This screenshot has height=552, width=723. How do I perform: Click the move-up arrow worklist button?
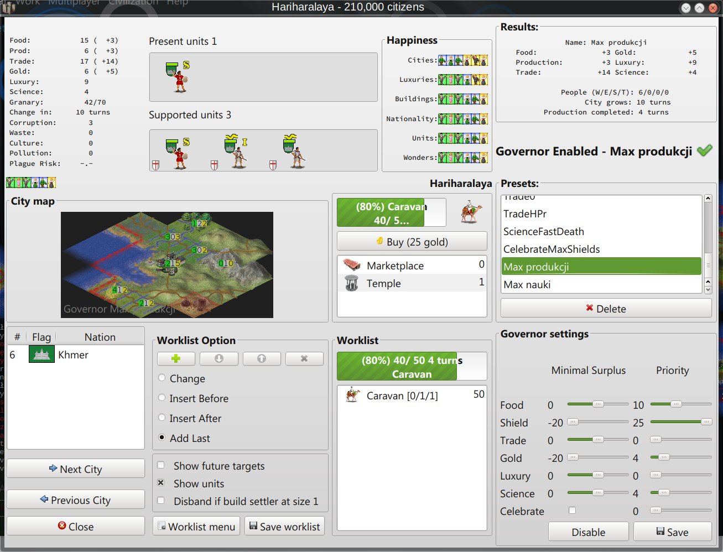coord(262,358)
